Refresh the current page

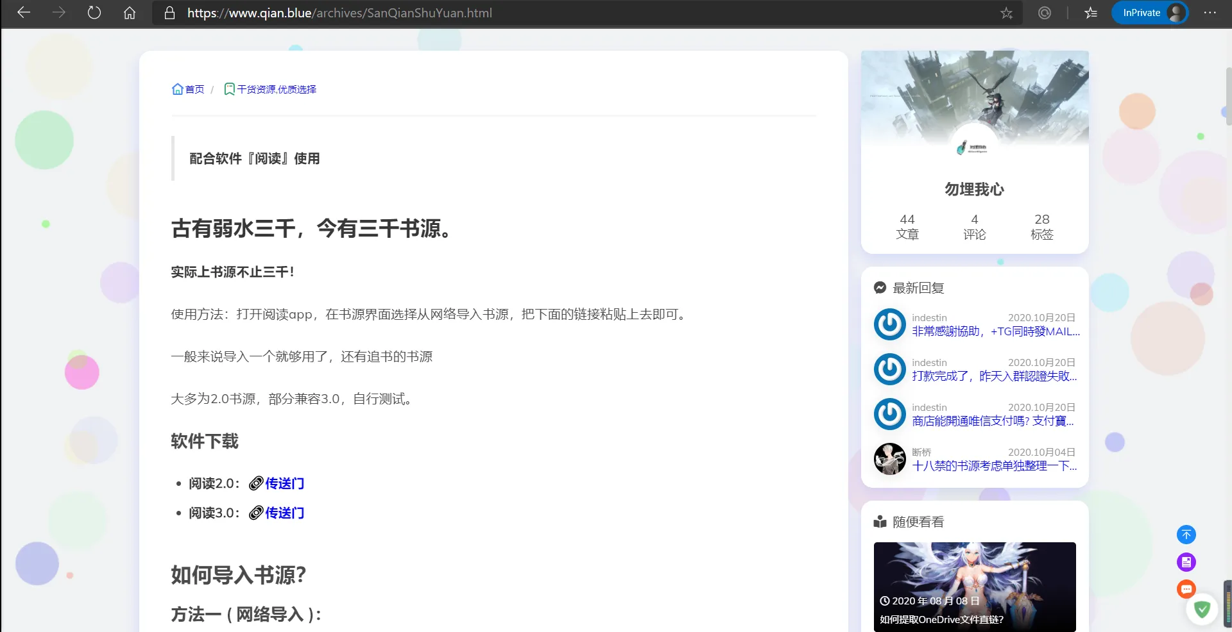(94, 13)
